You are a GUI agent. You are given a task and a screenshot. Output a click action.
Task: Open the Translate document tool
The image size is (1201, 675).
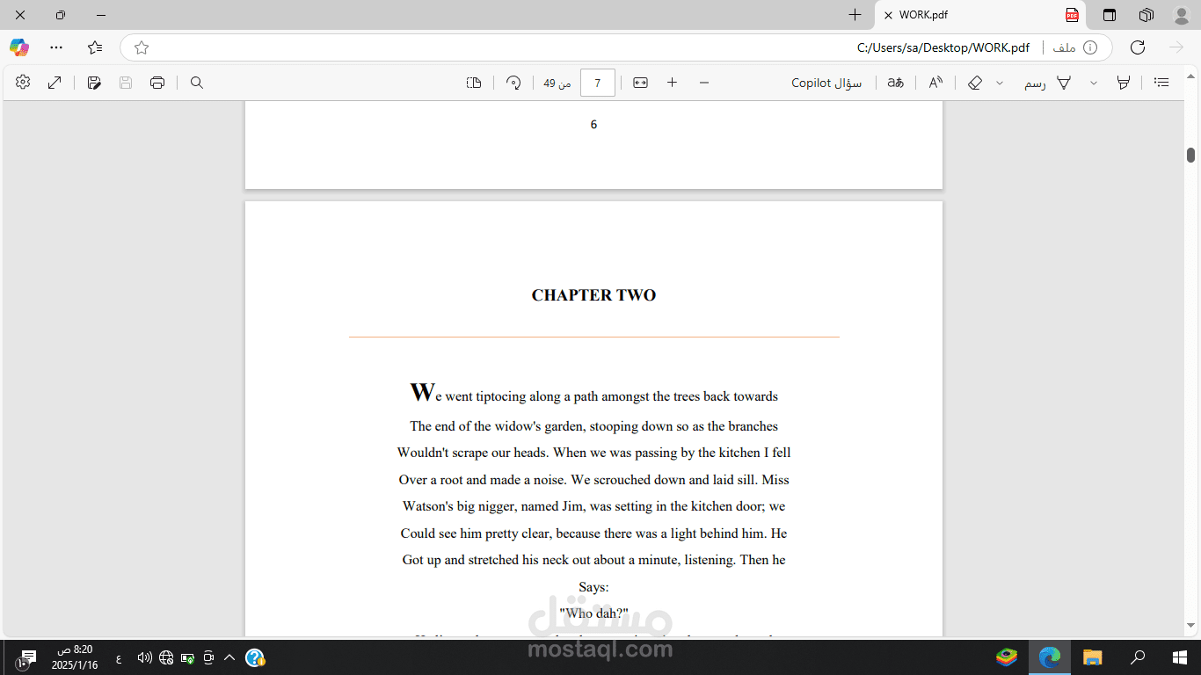point(895,83)
